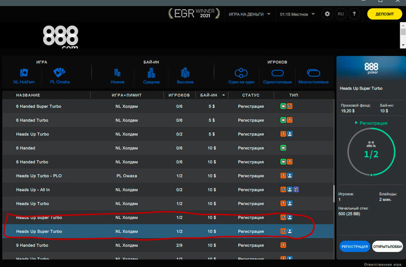This screenshot has height=267, width=406.
Task: Click the 500 (25 BB) starting stack value
Action: point(349,214)
